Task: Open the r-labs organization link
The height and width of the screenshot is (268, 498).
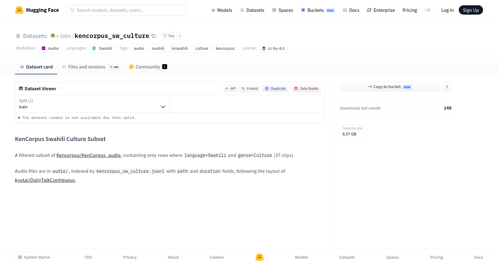Action: coord(64,36)
